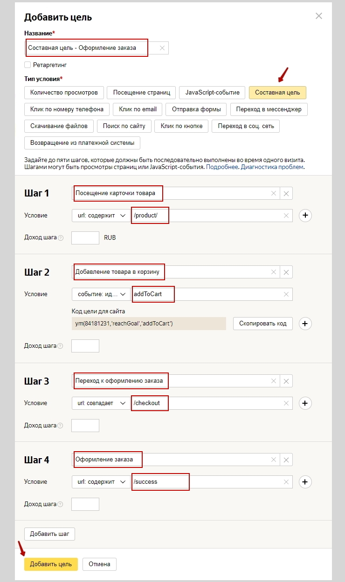This screenshot has width=345, height=582.
Task: Remove Шаг 4 with its X button
Action: pos(286,460)
